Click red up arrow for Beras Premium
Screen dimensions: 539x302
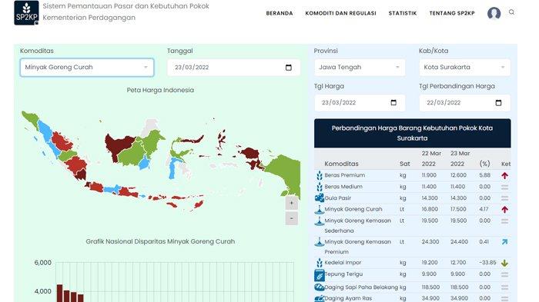tap(504, 176)
